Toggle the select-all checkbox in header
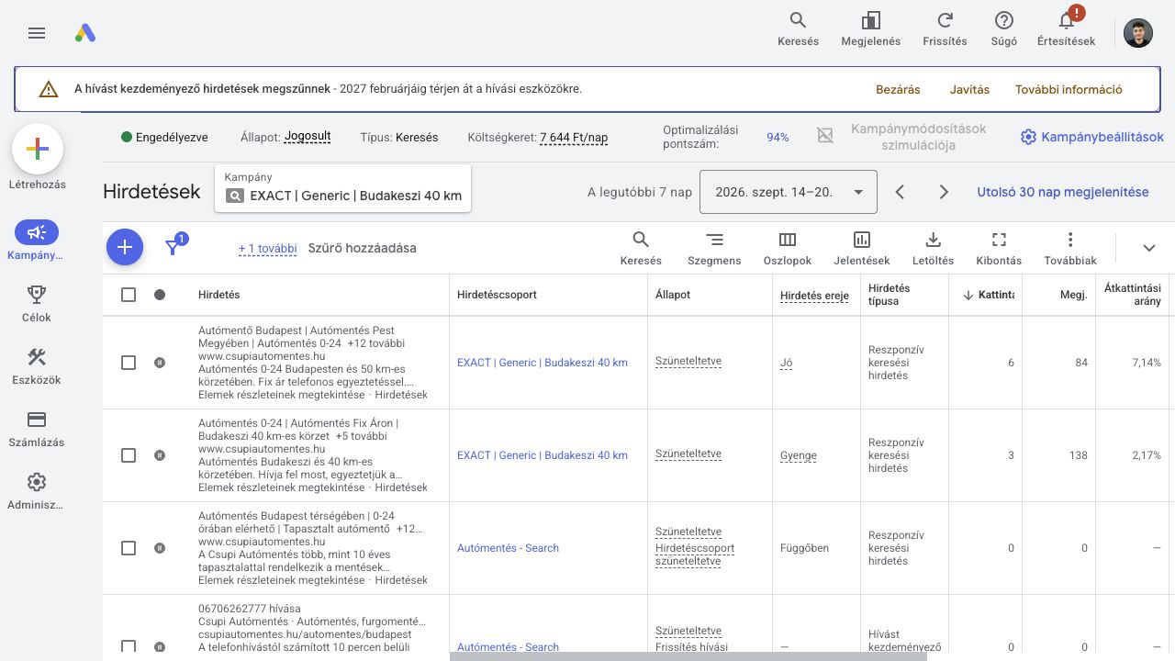Screen dimensions: 1175x661 tap(129, 295)
